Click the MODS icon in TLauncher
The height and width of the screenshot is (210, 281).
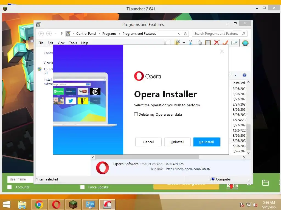[232, 186]
